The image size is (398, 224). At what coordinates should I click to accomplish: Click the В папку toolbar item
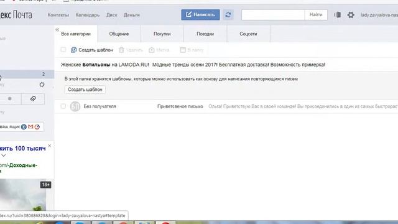pyautogui.click(x=192, y=50)
